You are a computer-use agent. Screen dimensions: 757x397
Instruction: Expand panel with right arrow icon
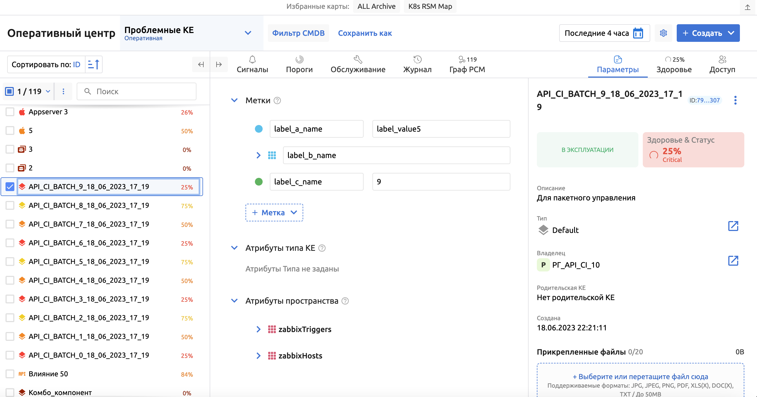(x=219, y=64)
